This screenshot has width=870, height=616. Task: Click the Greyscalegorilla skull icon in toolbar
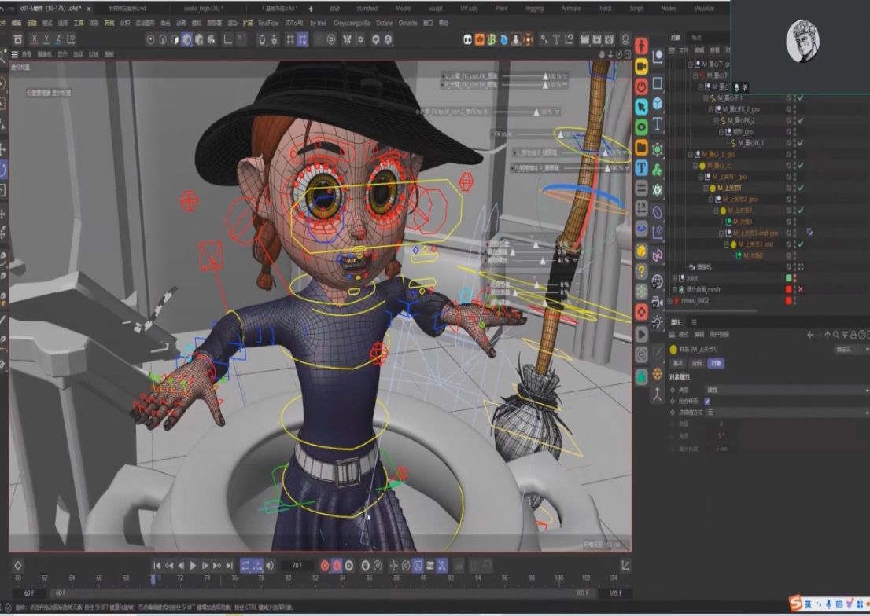pyautogui.click(x=468, y=39)
